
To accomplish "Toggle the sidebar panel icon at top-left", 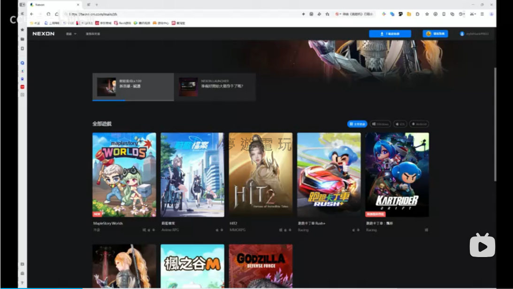I will 22,5.
